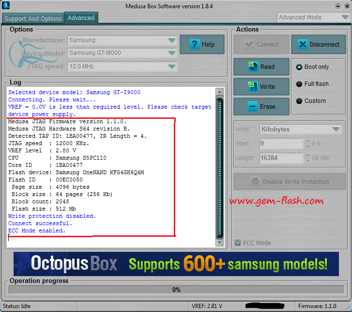Screen dimensions: 352x312
Task: Click the Read button label
Action: click(267, 67)
